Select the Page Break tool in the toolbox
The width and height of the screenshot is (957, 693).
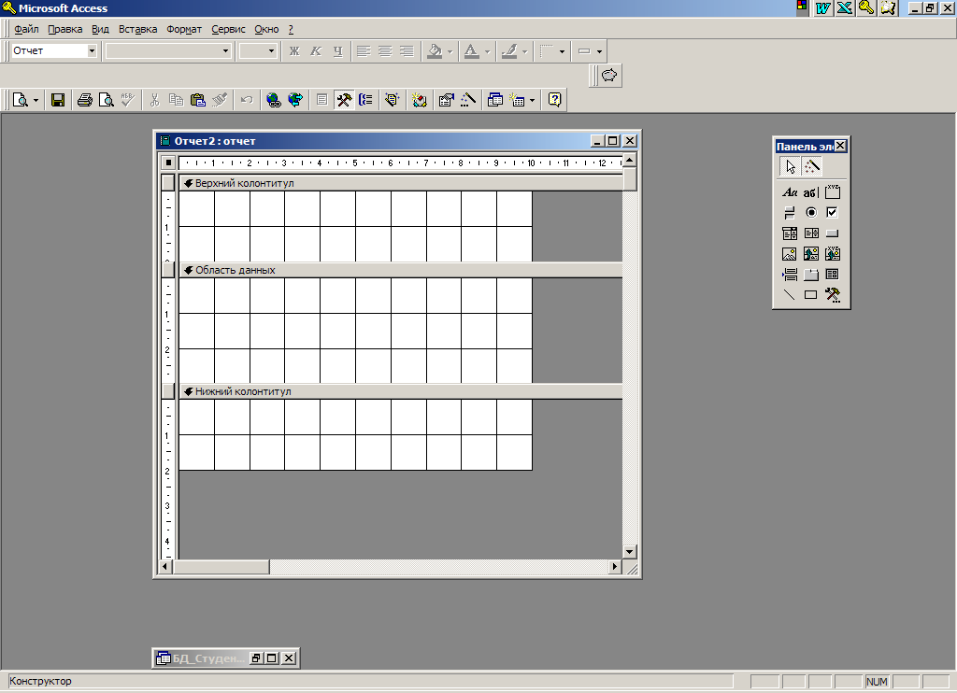point(790,275)
